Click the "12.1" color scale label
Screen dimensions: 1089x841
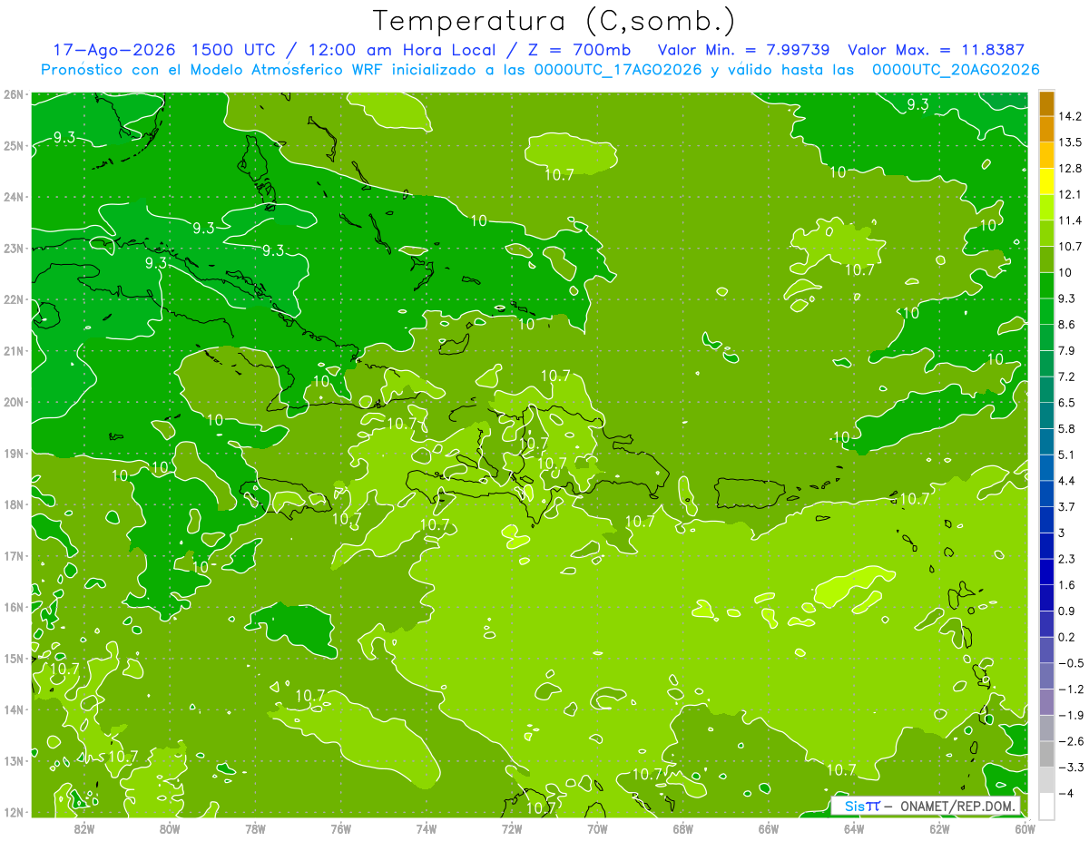coord(1070,195)
